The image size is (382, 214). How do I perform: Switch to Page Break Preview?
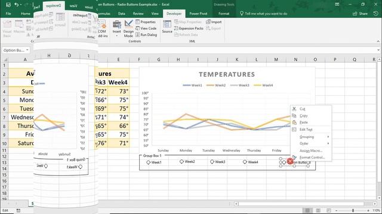point(329,210)
